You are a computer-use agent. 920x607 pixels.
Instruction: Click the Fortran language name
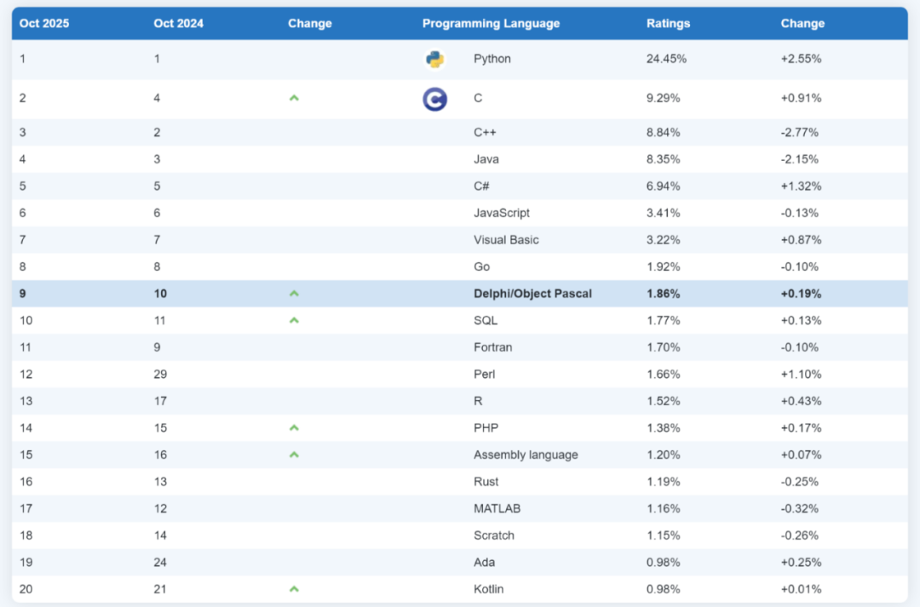pos(493,347)
